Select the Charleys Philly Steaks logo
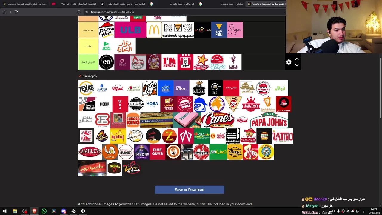Screen dimensions: 382x215 click(x=90, y=152)
